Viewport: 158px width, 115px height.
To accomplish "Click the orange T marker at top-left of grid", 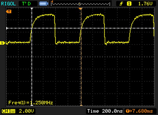I will click(x=9, y=12).
